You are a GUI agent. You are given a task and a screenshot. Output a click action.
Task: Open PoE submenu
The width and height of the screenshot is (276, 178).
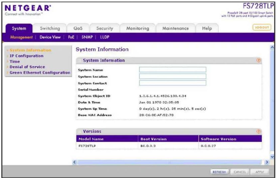click(x=71, y=37)
